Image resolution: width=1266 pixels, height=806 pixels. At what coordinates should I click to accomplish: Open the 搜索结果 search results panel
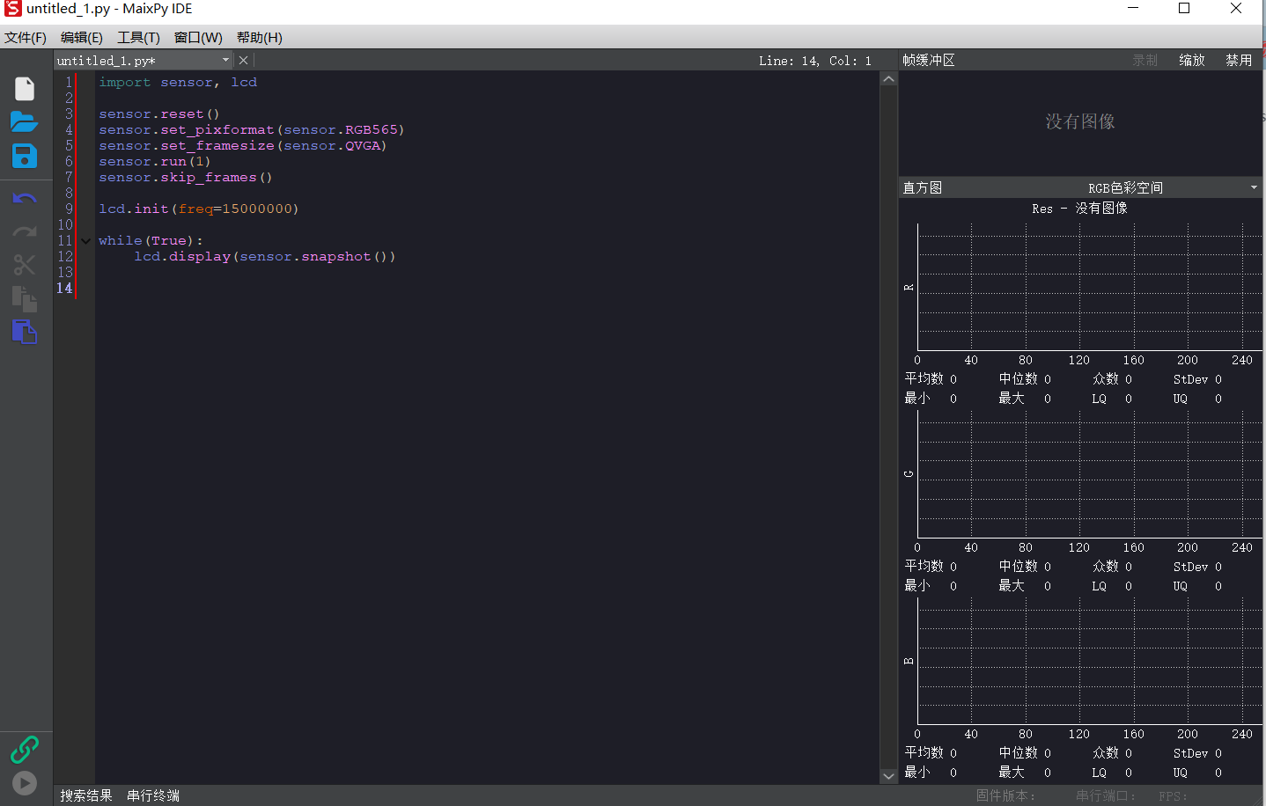(86, 795)
